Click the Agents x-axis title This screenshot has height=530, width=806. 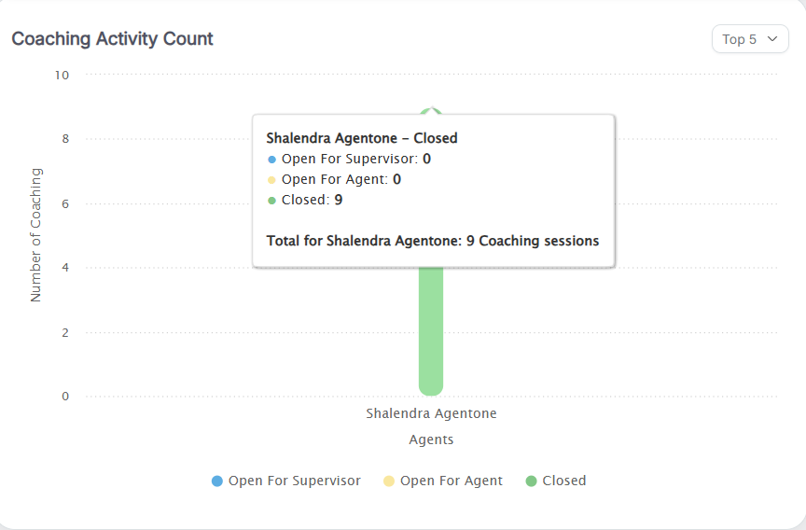coord(431,439)
